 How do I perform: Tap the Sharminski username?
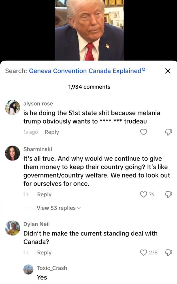point(38,149)
